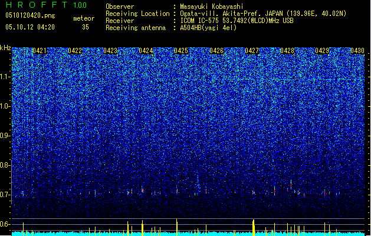Click the meteor count 35
The height and width of the screenshot is (236, 371).
(x=86, y=27)
